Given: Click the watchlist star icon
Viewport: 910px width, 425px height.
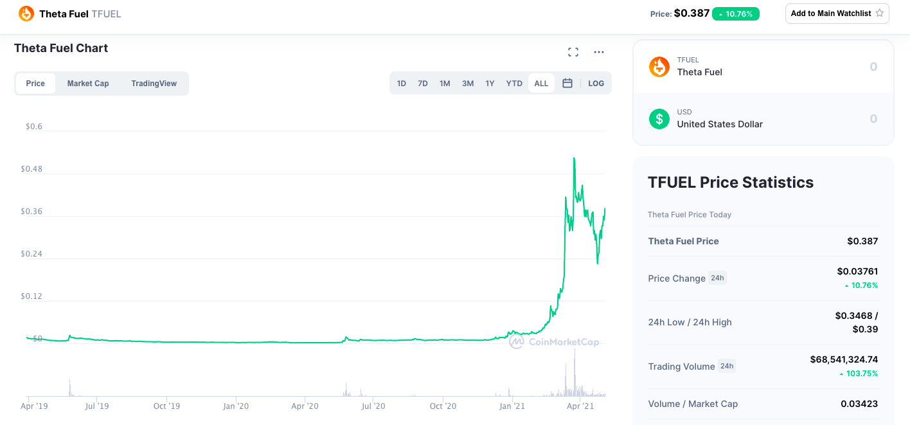Looking at the screenshot, I should [x=880, y=13].
